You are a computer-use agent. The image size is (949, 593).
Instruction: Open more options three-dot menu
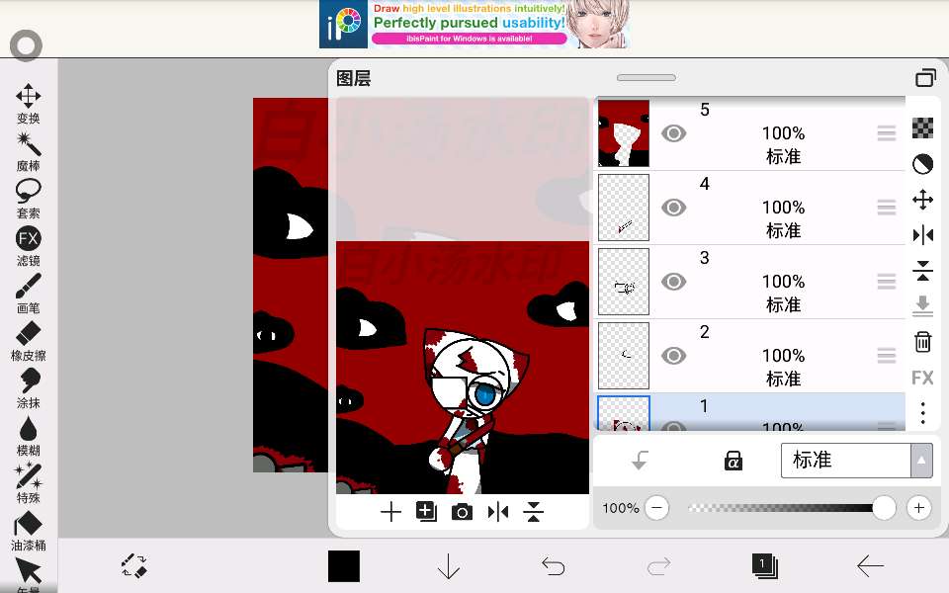[x=922, y=413]
